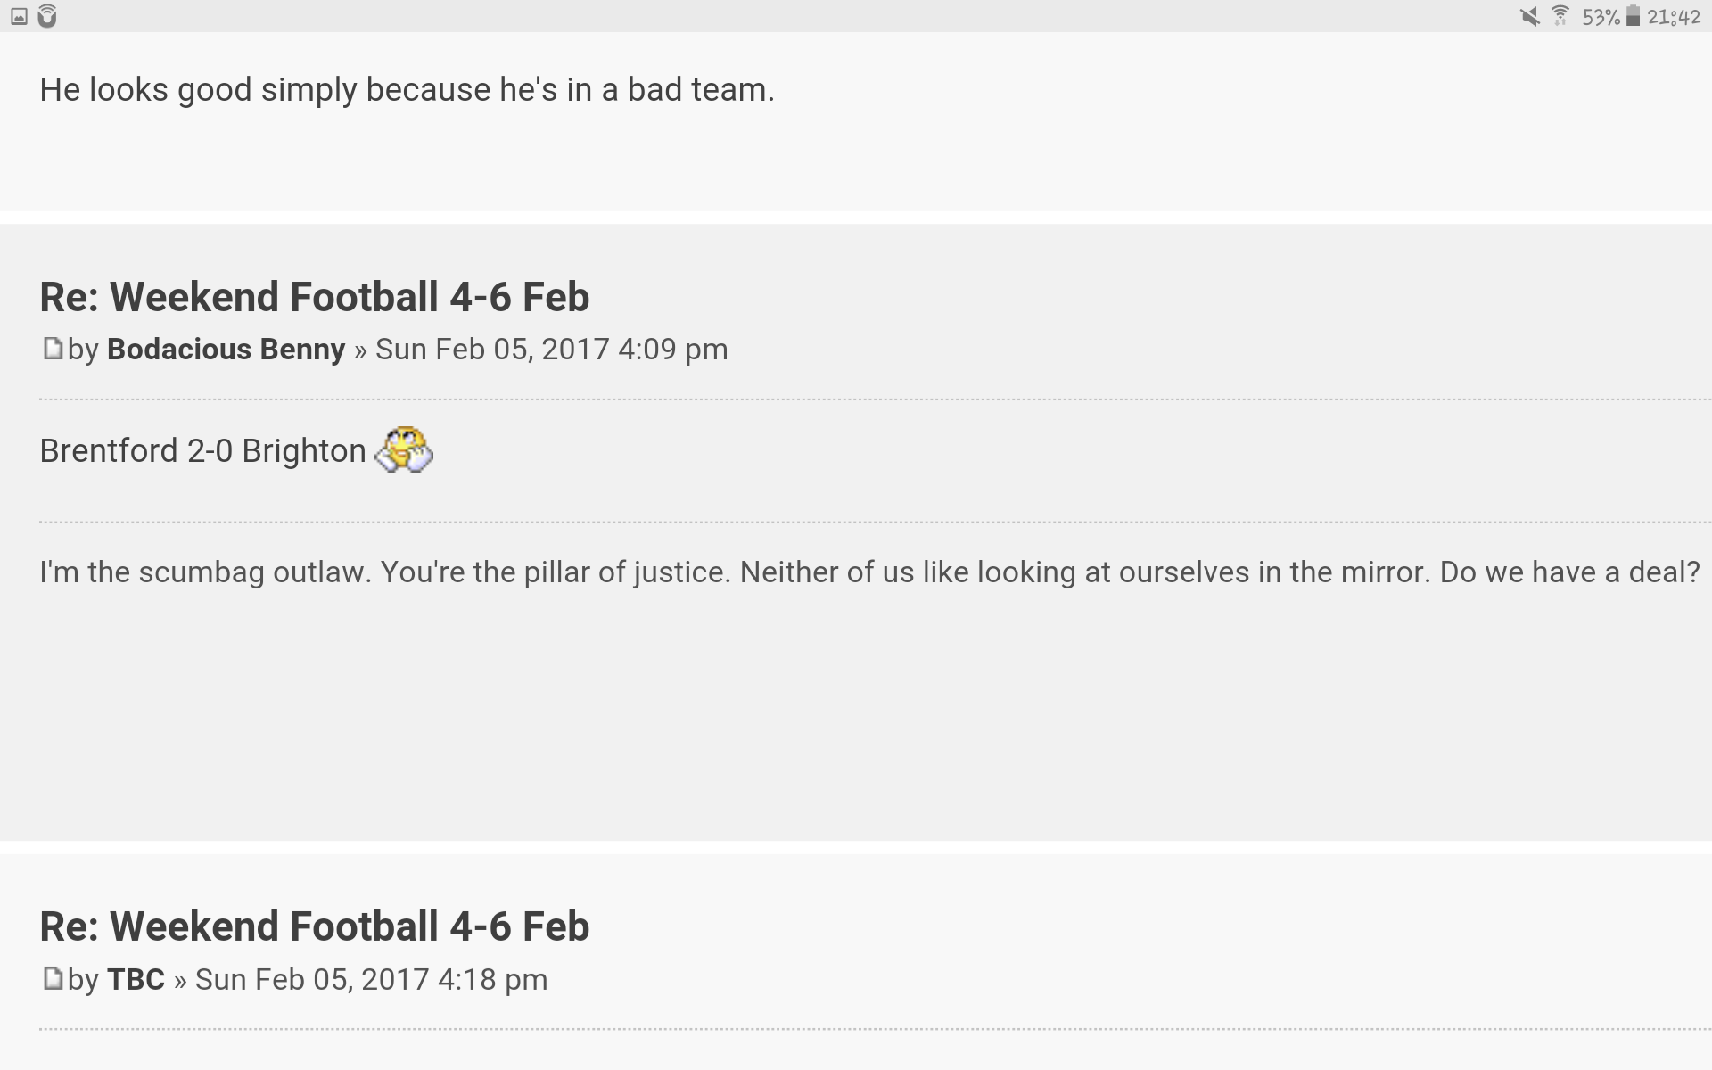Screen dimensions: 1712x1070
Task: Tap the muted sound status icon
Action: pyautogui.click(x=1530, y=16)
